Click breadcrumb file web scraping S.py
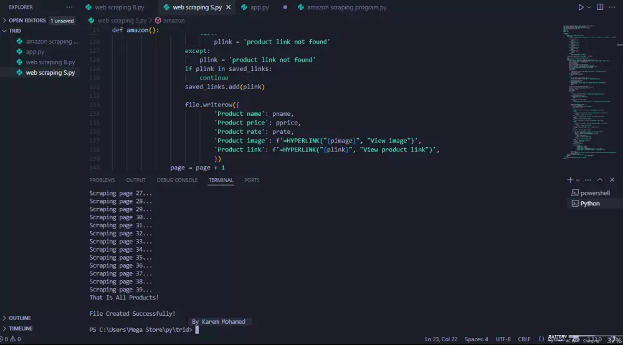The height and width of the screenshot is (345, 623). 122,21
